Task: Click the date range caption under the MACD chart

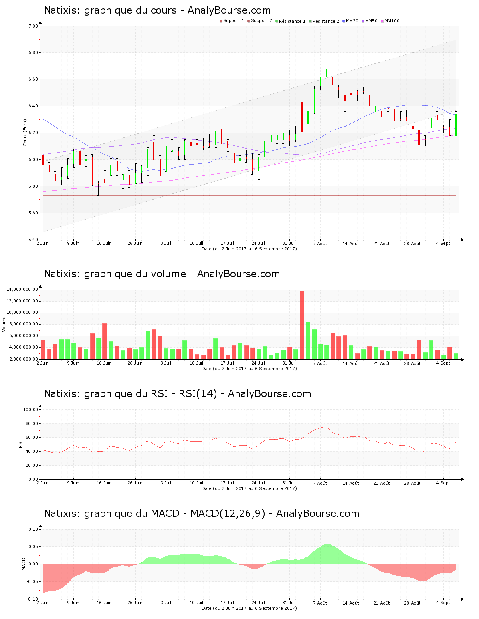Action: [x=249, y=608]
